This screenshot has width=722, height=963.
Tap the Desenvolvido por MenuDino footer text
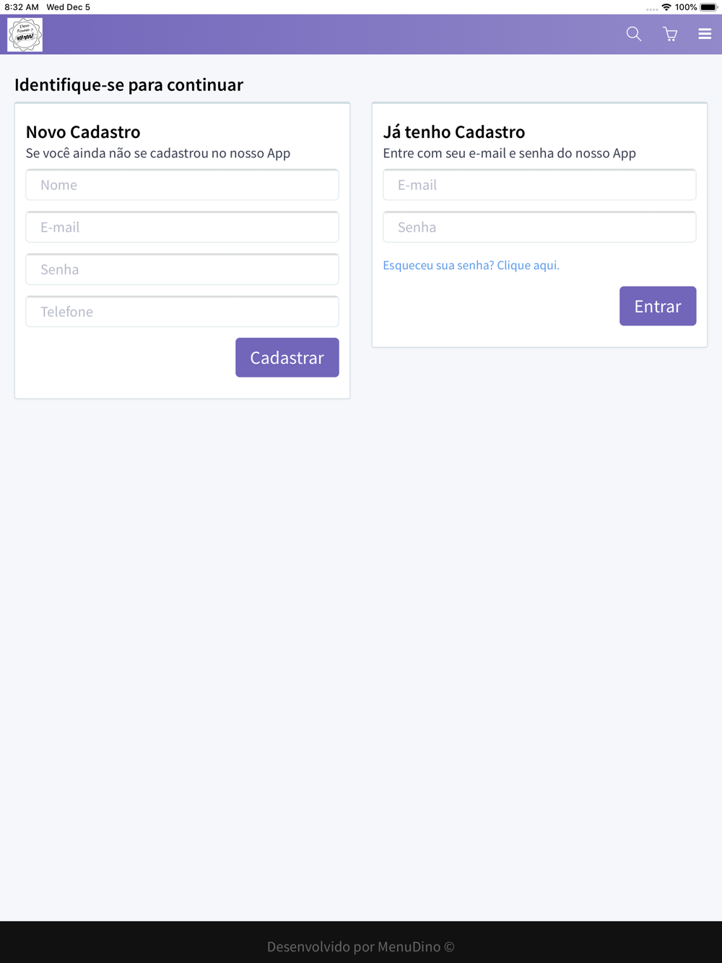(x=361, y=946)
